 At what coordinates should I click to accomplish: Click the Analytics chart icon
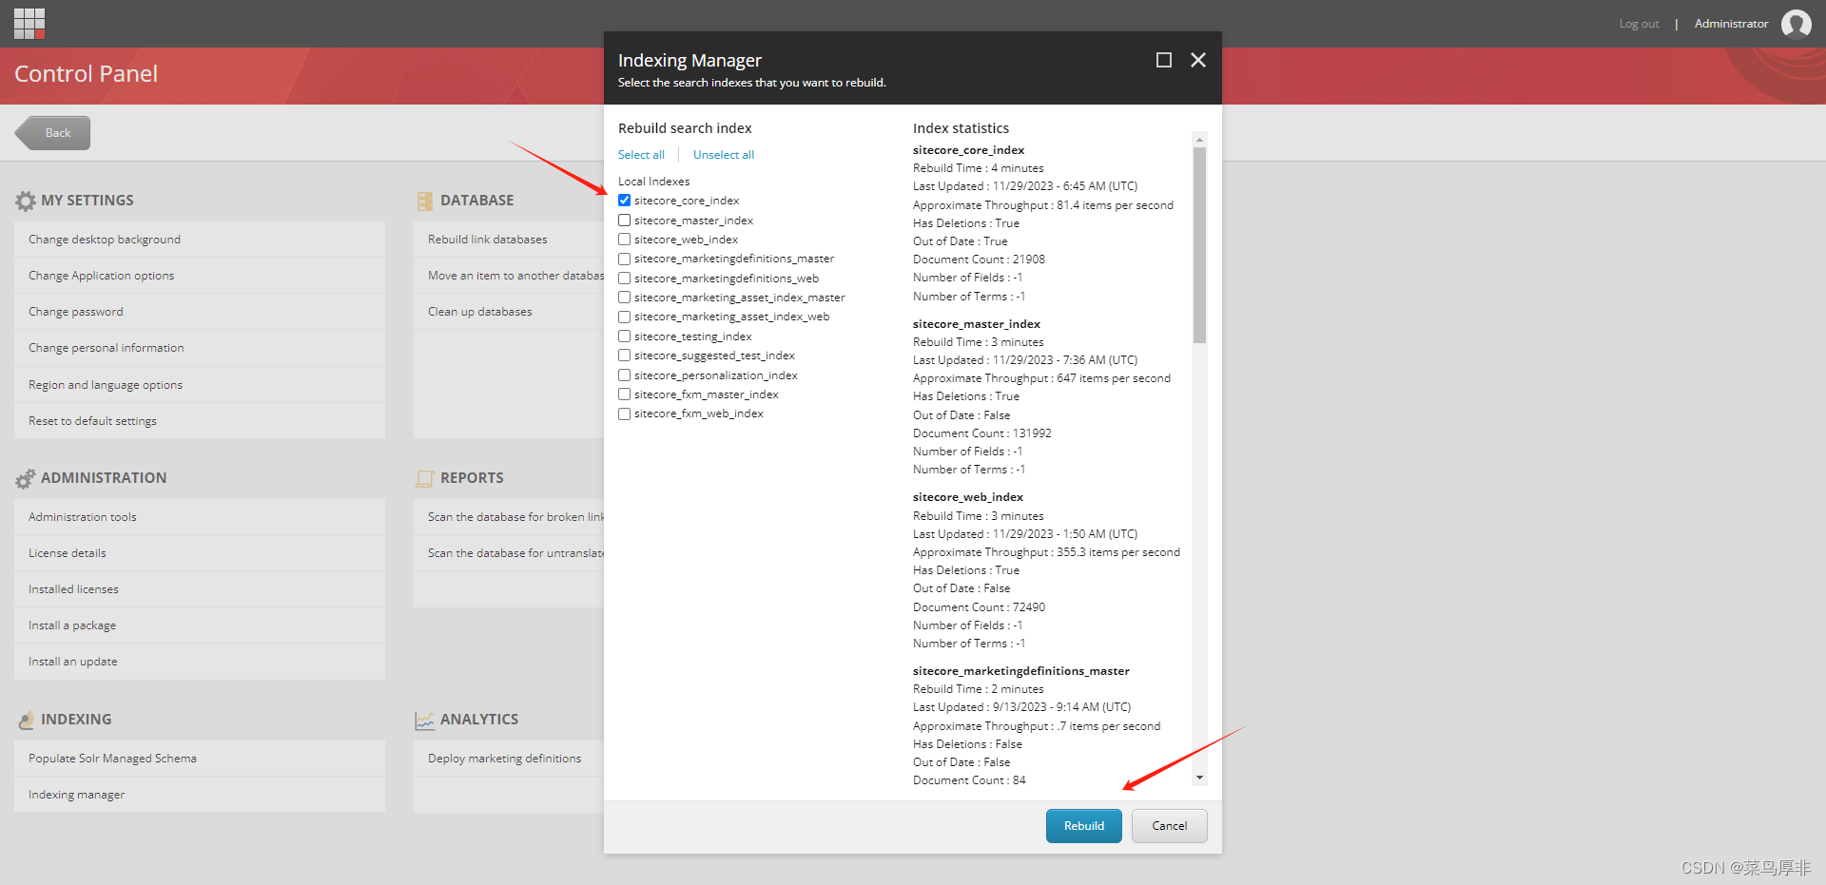(x=425, y=720)
